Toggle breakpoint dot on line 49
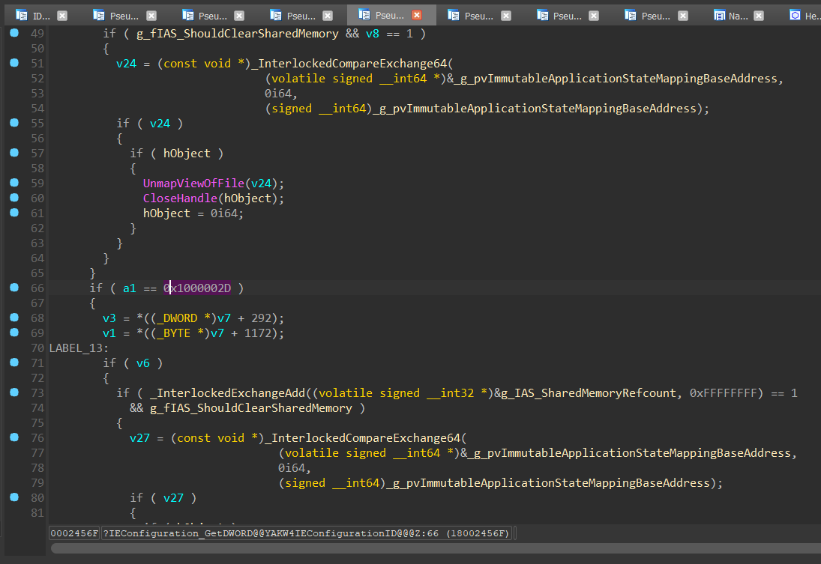This screenshot has width=821, height=564. (14, 33)
